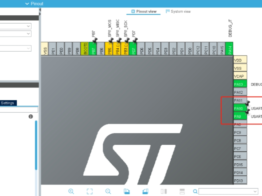Select the Settings tab

pyautogui.click(x=8, y=103)
